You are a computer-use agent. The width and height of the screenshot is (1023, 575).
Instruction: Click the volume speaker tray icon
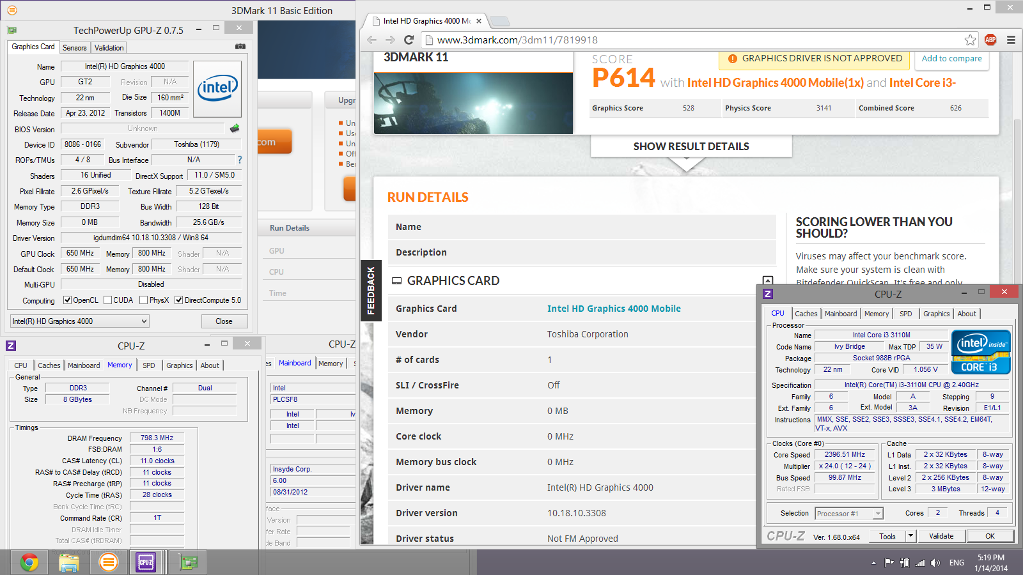935,563
